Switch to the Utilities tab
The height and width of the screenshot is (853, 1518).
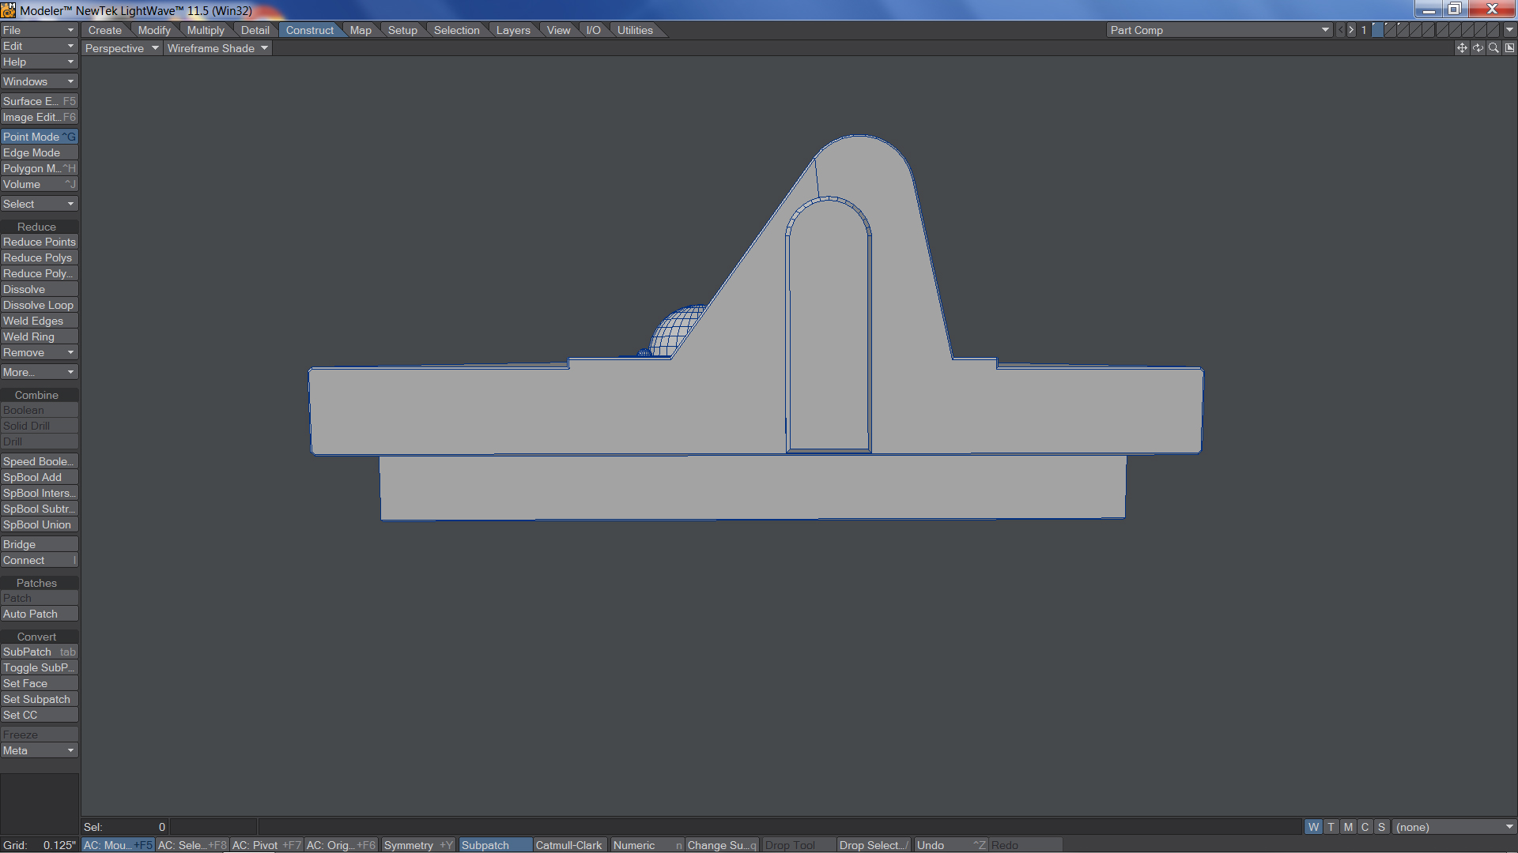635,30
